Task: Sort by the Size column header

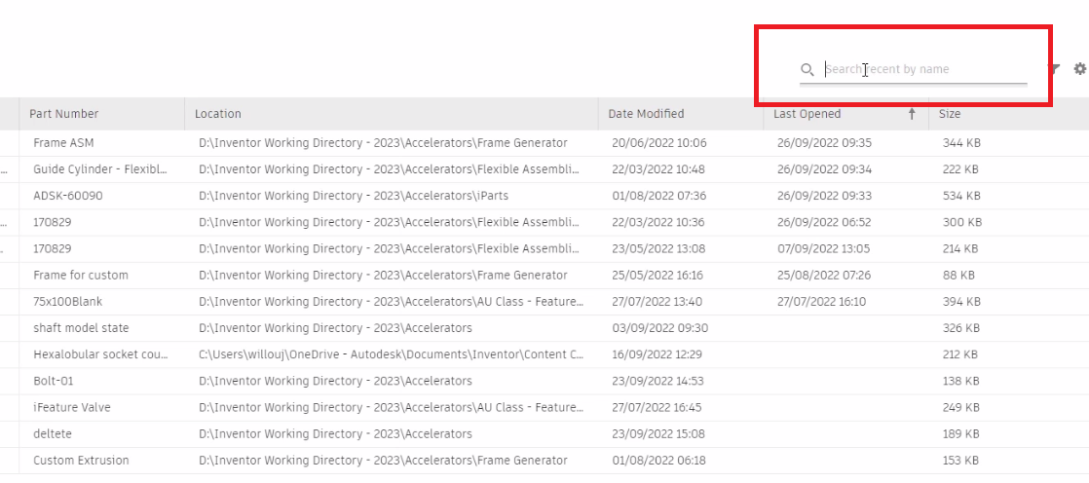Action: [950, 114]
